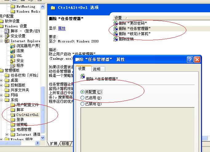This screenshot has width=210, height=152.
Task: Select policy icon for 删除"锁定计算机"
Action: coord(115,34)
